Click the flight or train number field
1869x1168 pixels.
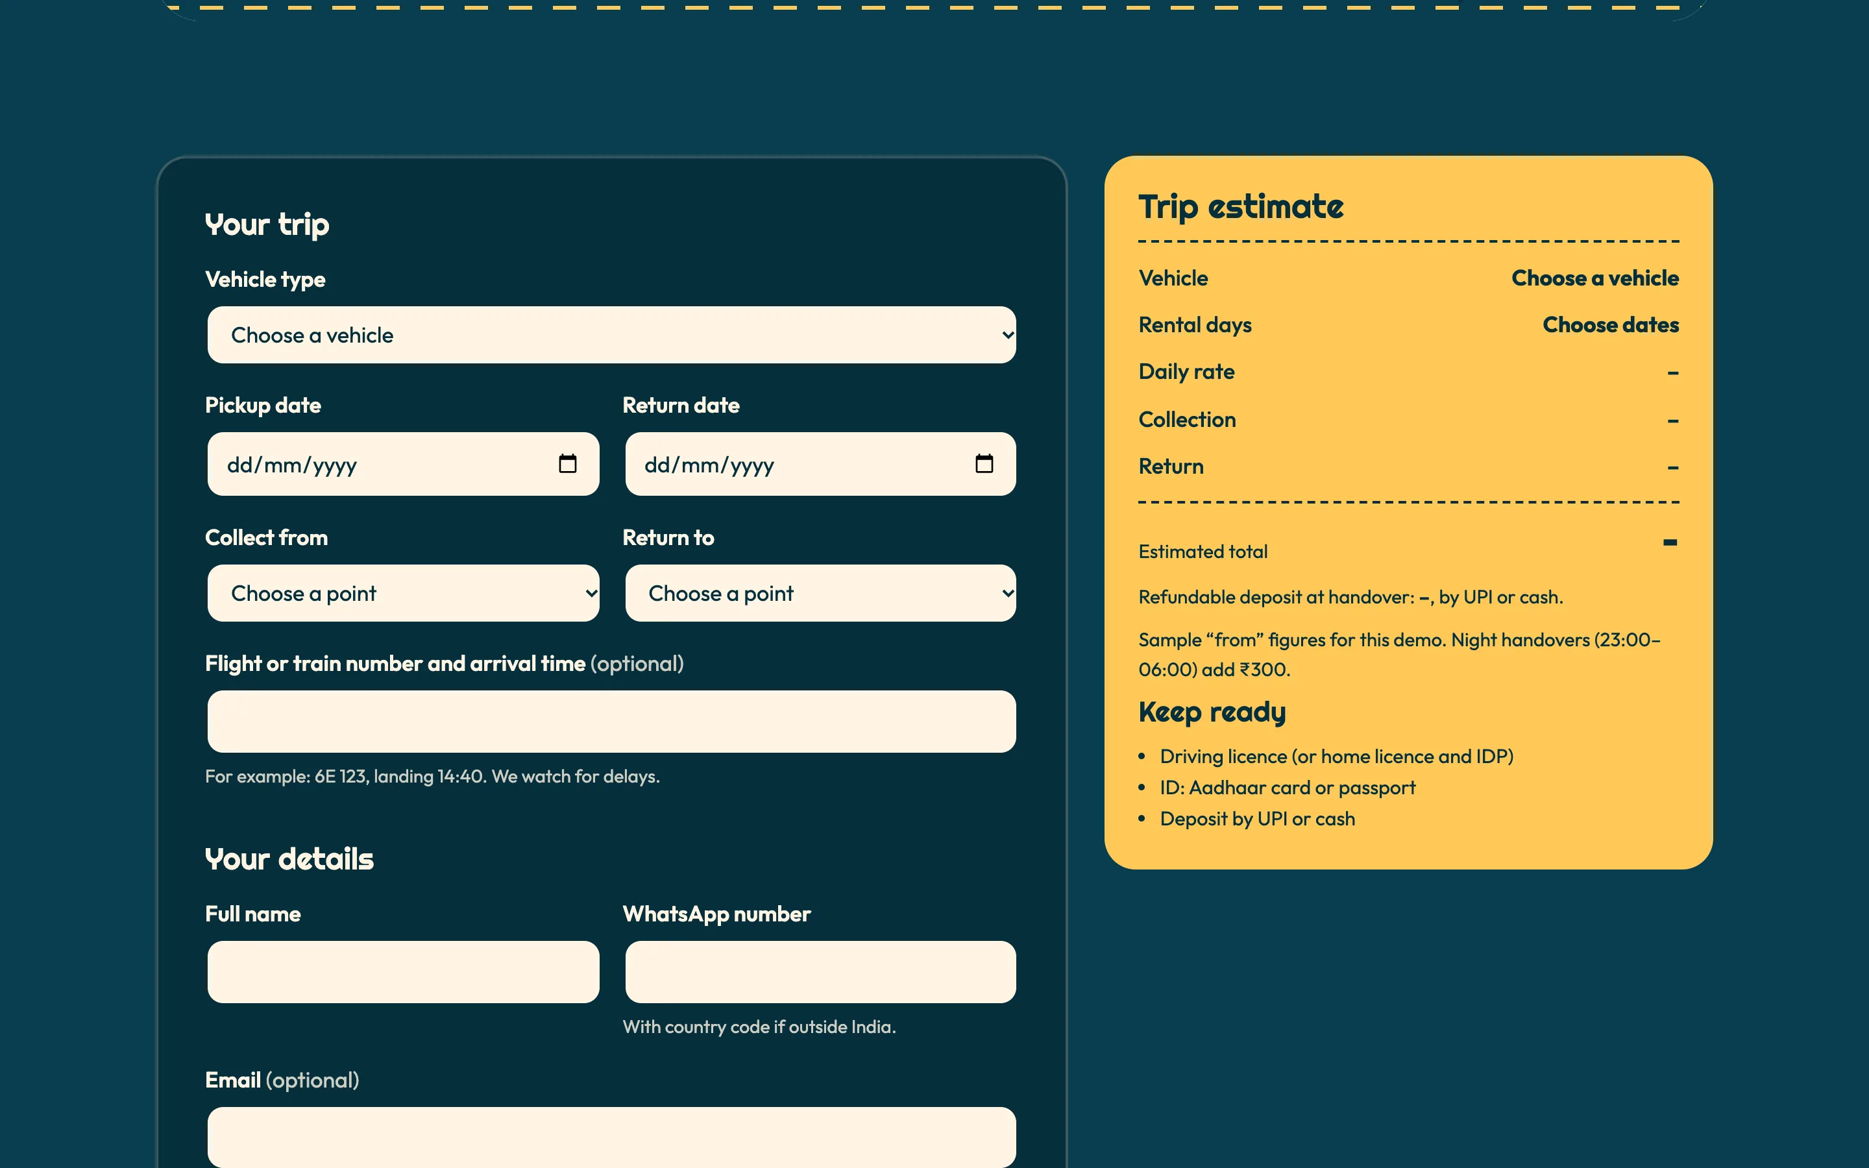[612, 722]
